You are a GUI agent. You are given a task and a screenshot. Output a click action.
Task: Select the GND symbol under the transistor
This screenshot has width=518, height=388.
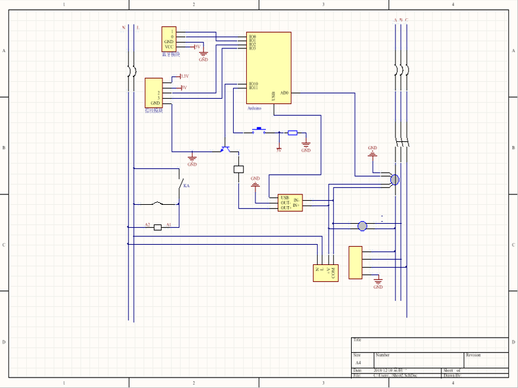[x=192, y=158]
